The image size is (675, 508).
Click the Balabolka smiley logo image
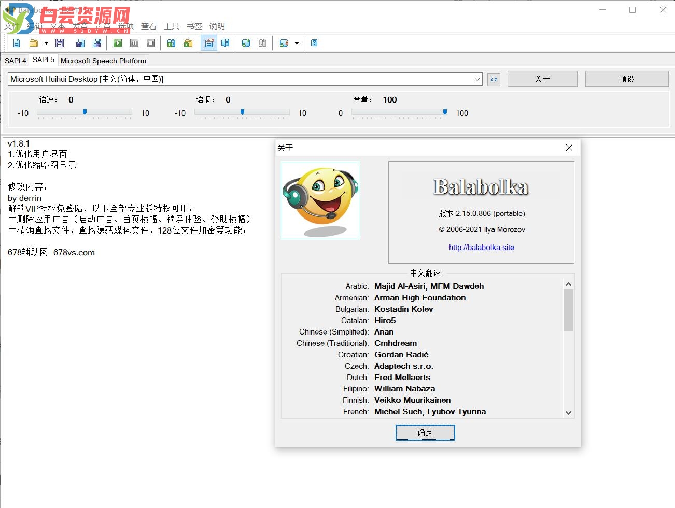point(320,200)
